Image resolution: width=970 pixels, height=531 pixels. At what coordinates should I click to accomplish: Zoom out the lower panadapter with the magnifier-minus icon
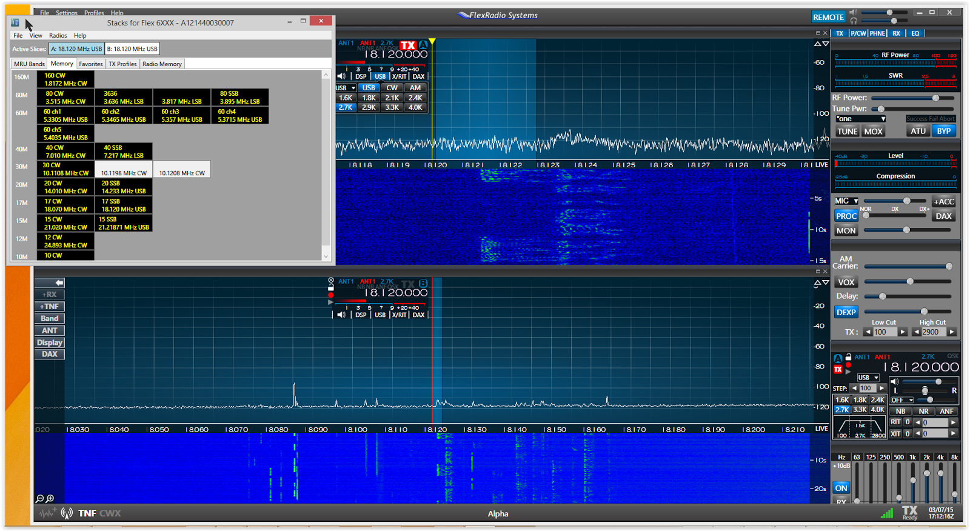[x=39, y=498]
